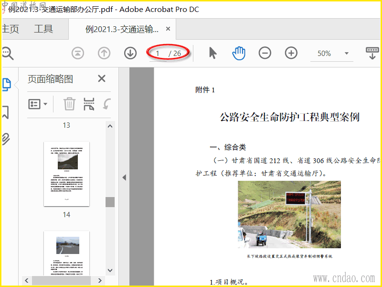Show next page with down arrow
The height and width of the screenshot is (287, 382).
pyautogui.click(x=130, y=53)
